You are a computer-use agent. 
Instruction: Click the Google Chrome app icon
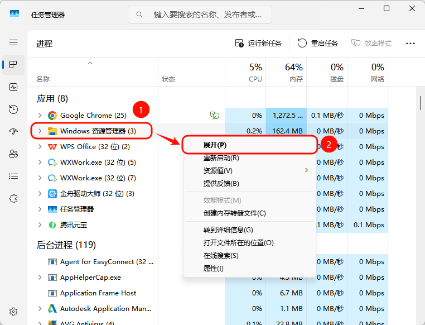[x=52, y=116]
